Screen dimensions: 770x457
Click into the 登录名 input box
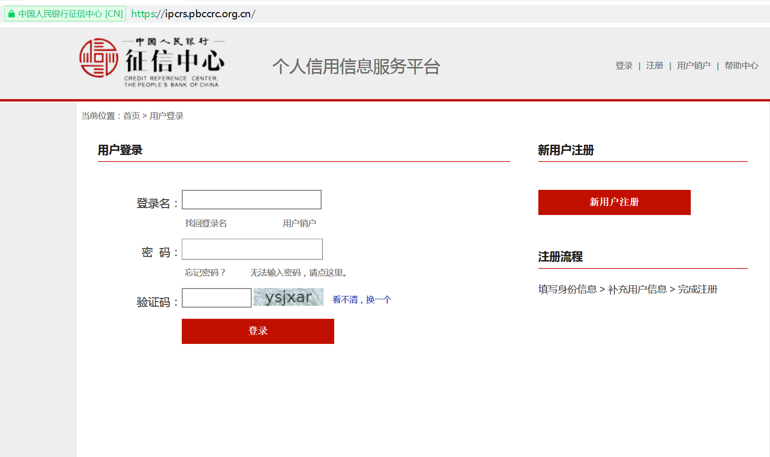point(251,200)
